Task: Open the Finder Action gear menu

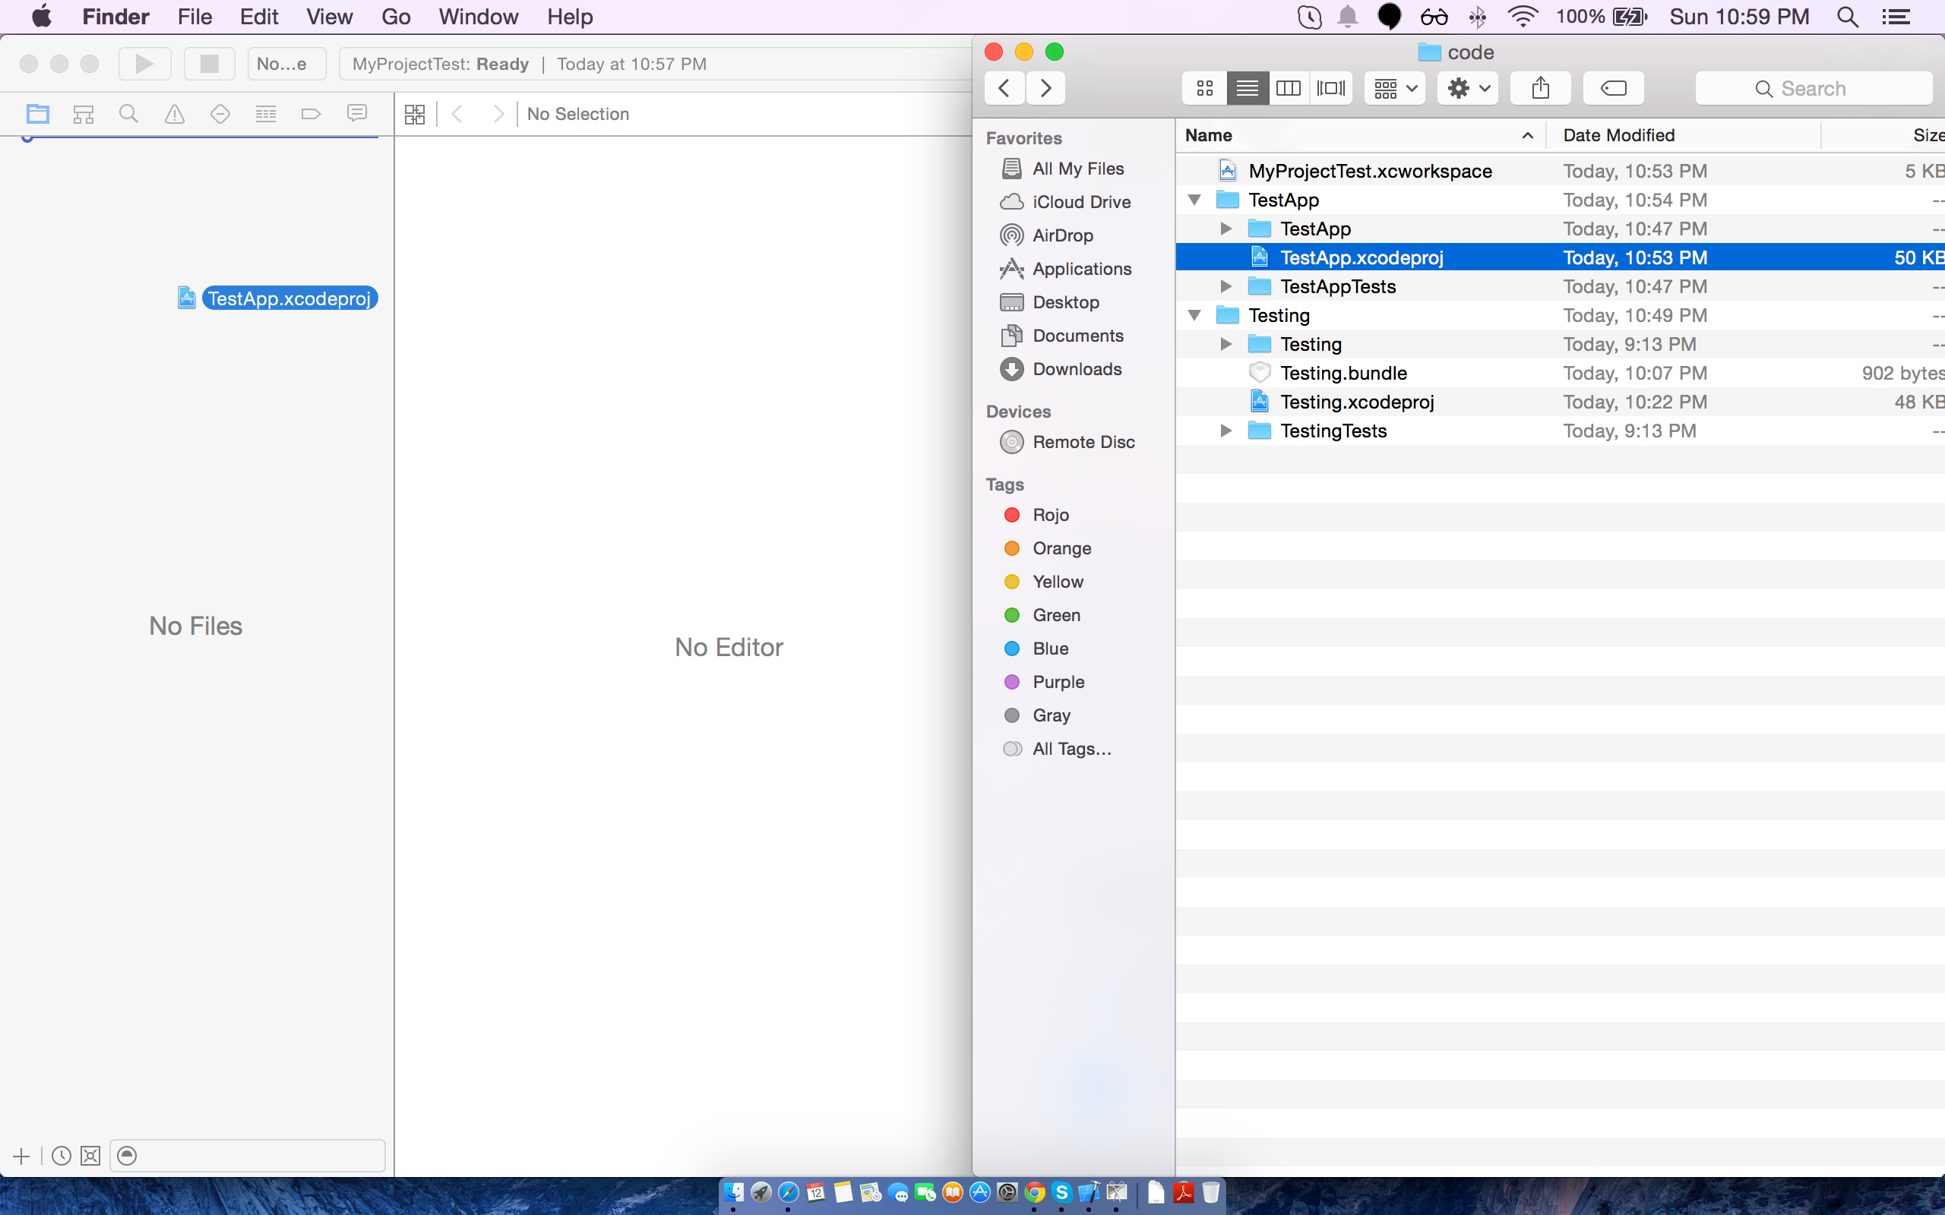Action: 1468,88
